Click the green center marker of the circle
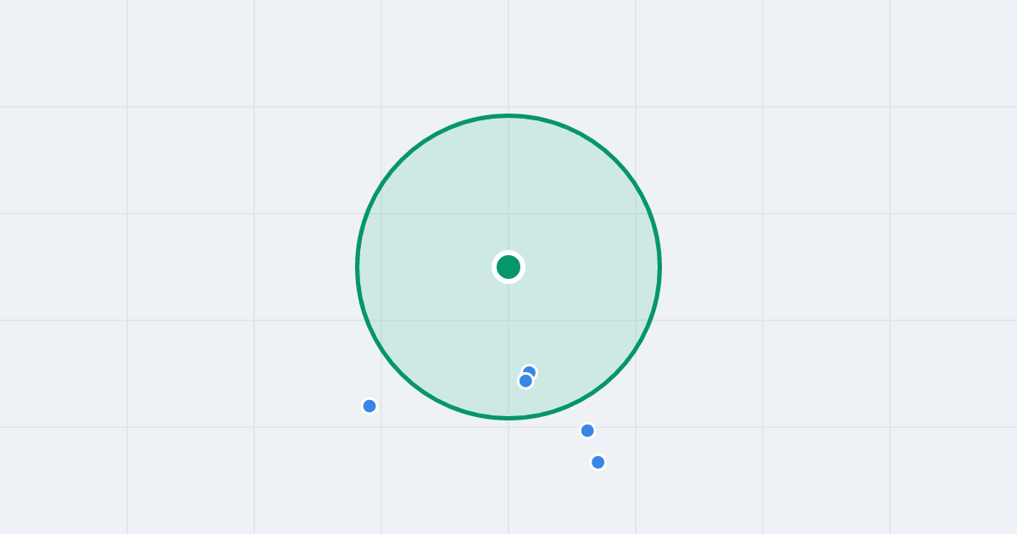1017x534 pixels. click(508, 267)
